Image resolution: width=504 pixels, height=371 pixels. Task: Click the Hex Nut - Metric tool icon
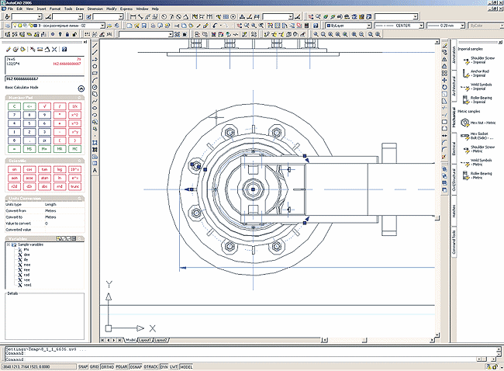point(464,122)
